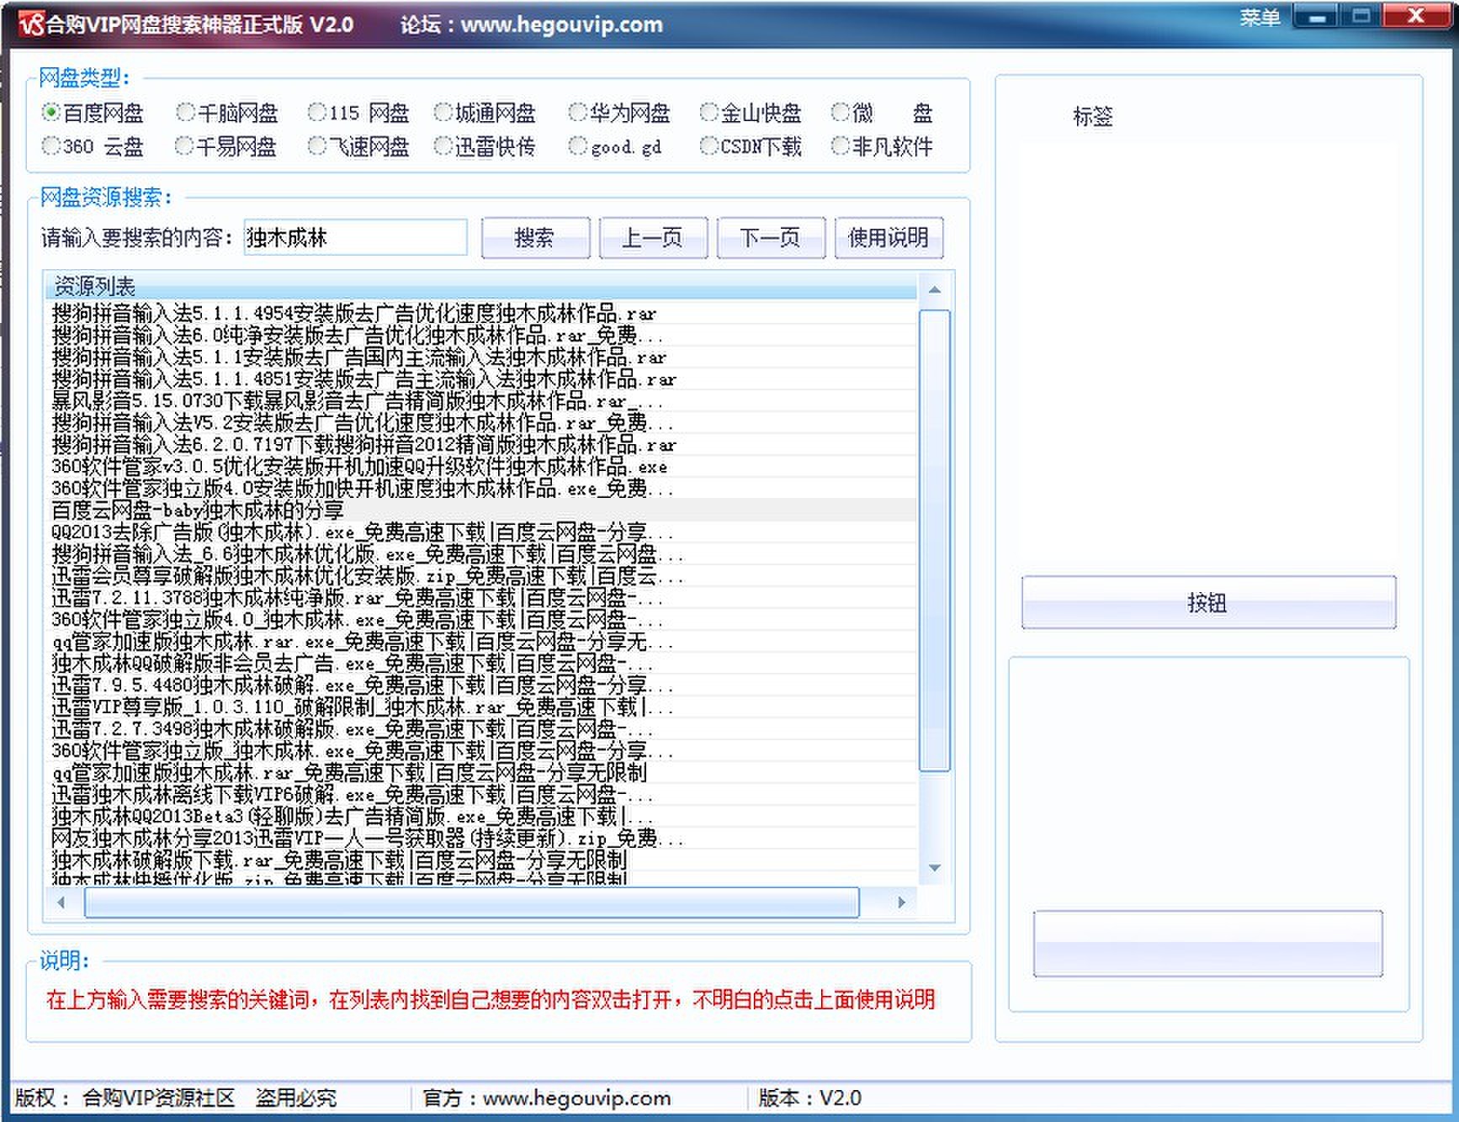1459x1122 pixels.
Task: Select row 搜狗拼音输入法5.1.1.4851安装版去广告主流输入法
Action: 481,379
